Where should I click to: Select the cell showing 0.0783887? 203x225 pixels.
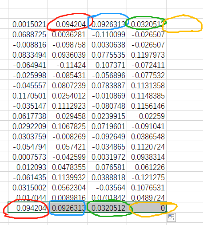(107, 85)
